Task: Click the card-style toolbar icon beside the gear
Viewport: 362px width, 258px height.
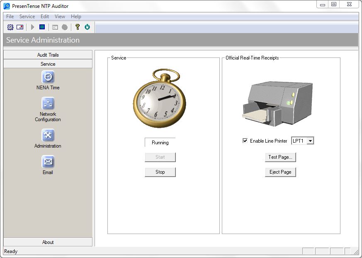Action: pyautogui.click(x=20, y=27)
